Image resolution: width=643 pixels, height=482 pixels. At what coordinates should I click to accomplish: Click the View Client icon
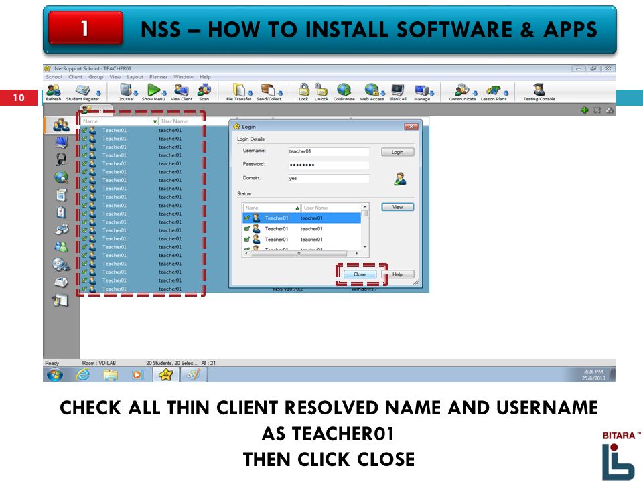point(182,92)
